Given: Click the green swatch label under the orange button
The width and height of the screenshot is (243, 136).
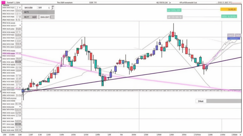Looking at the screenshot, I should click(229, 16).
